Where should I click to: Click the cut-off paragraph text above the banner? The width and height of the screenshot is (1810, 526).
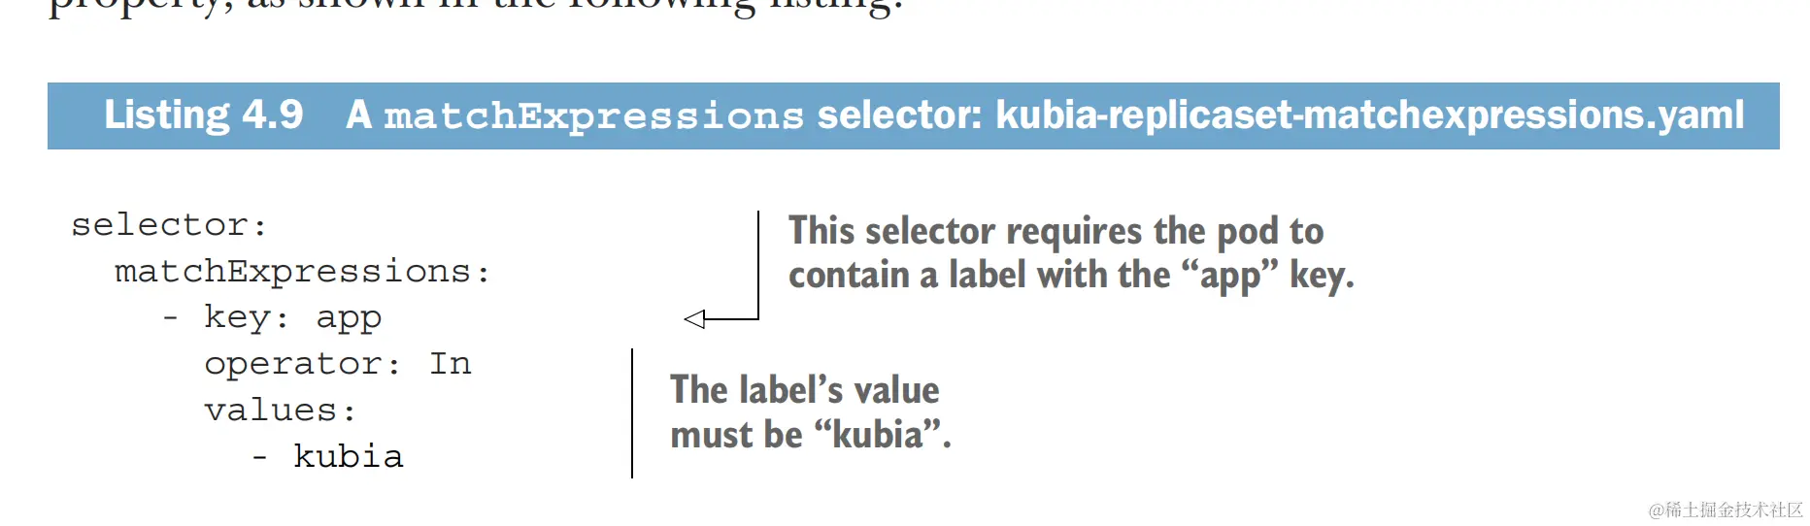point(476,8)
